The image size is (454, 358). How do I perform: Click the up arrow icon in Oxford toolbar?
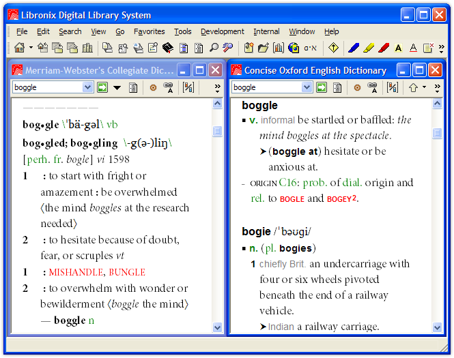pyautogui.click(x=413, y=87)
